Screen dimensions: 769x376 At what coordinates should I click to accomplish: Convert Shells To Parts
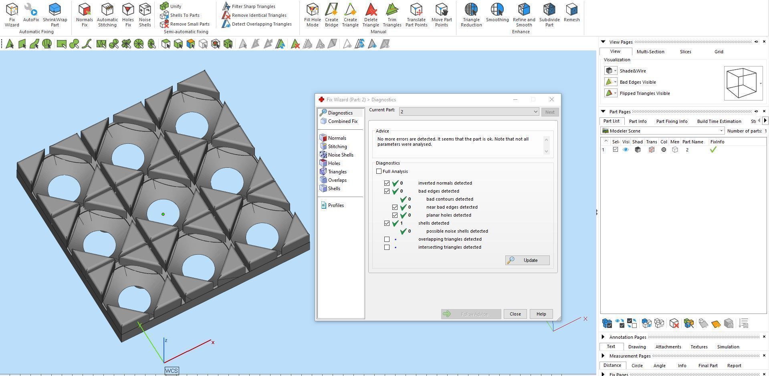[180, 15]
